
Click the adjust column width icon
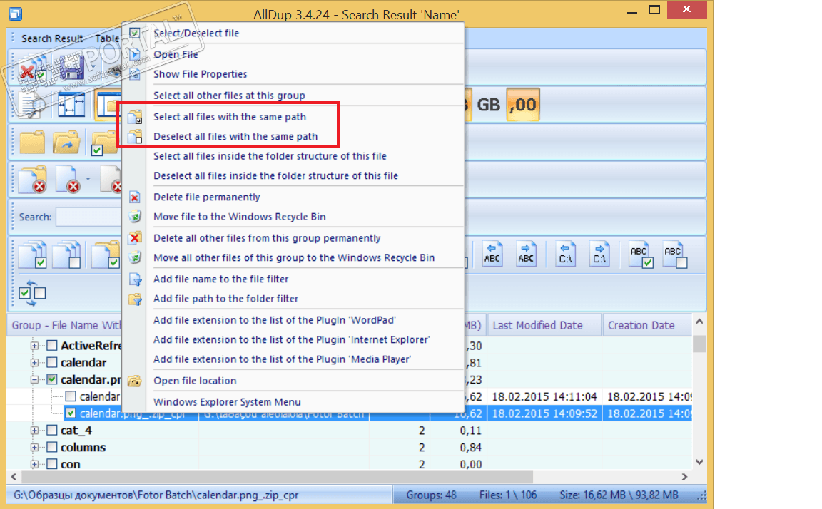71,105
